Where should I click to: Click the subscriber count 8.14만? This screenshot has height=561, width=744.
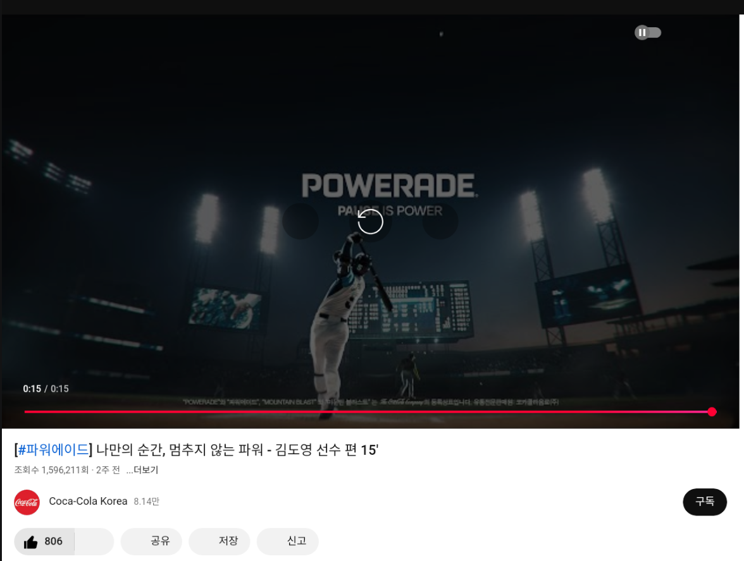tap(147, 502)
